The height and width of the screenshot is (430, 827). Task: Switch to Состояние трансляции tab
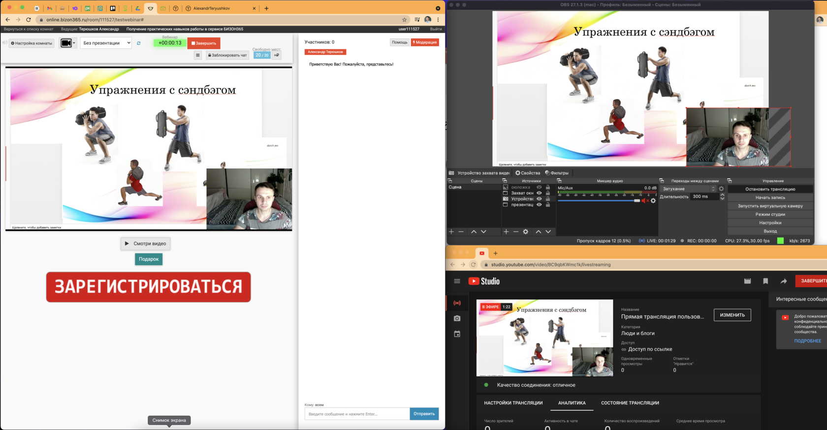click(x=630, y=403)
